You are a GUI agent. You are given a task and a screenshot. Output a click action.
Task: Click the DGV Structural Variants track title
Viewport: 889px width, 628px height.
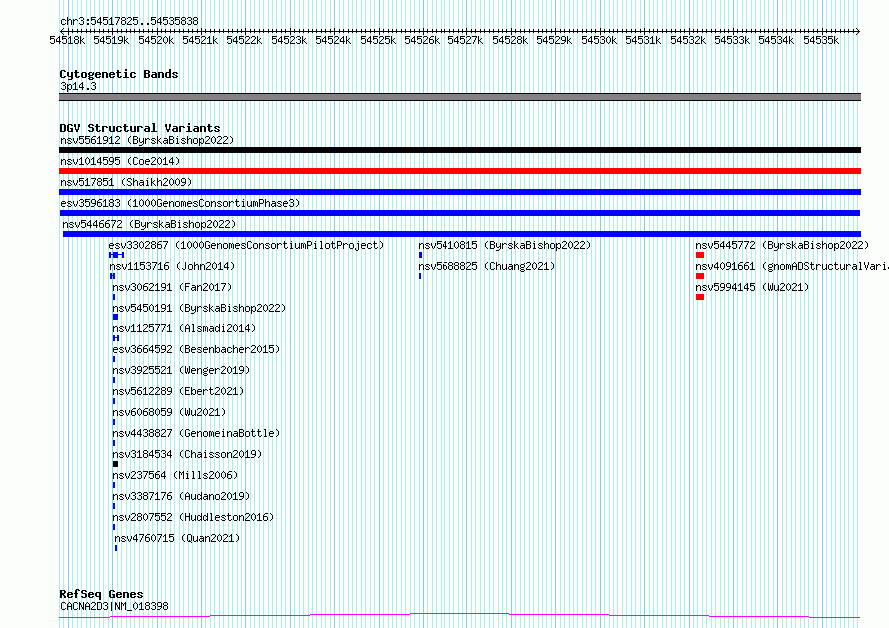140,128
